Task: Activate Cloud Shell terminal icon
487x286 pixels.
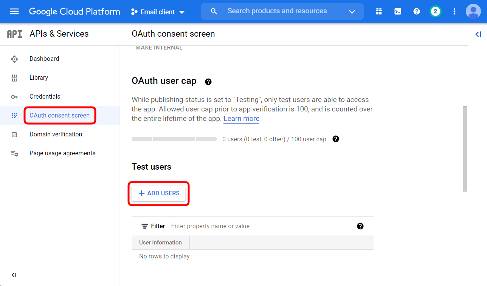Action: point(398,11)
